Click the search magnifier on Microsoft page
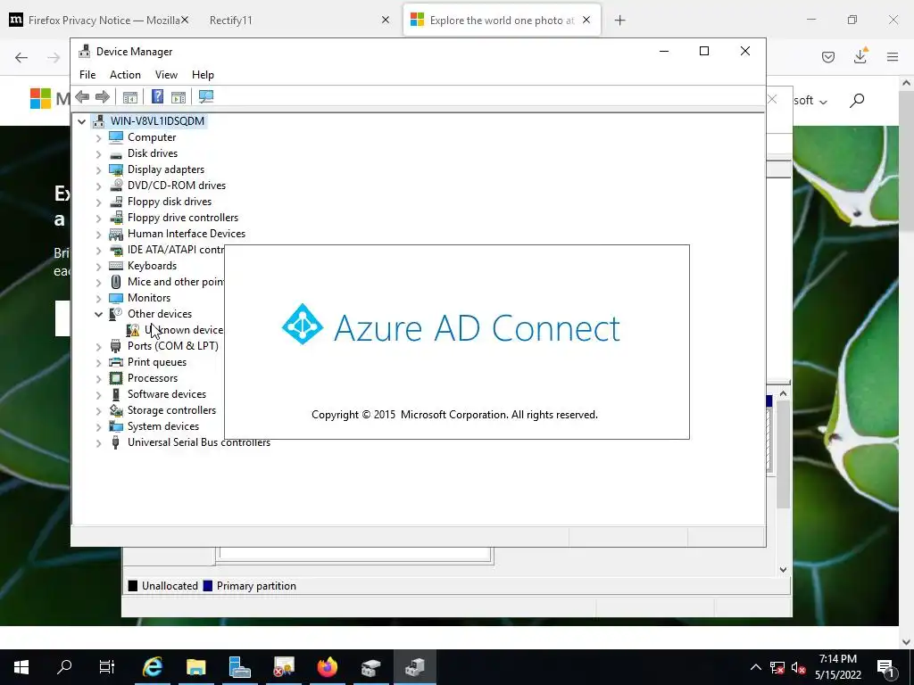Image resolution: width=914 pixels, height=685 pixels. click(856, 100)
